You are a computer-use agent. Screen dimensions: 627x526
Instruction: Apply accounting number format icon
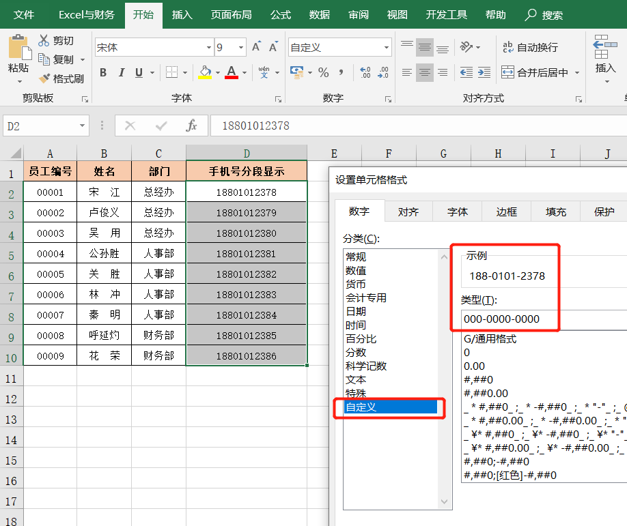click(296, 73)
